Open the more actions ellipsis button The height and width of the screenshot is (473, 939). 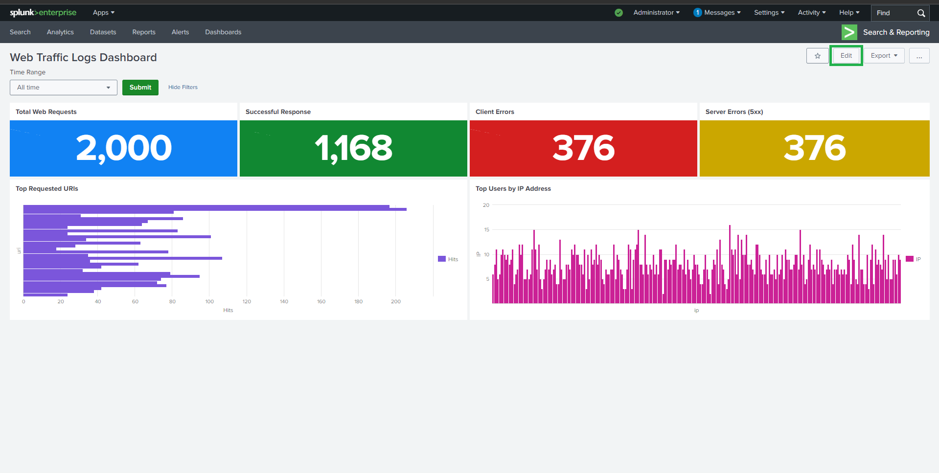(x=919, y=56)
